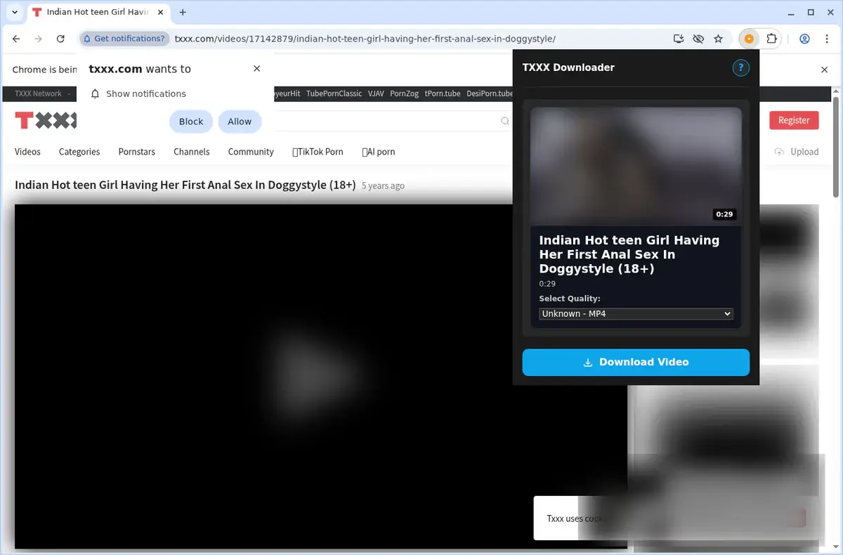843x555 pixels.
Task: Open the Extensions puzzle menu
Action: (771, 39)
